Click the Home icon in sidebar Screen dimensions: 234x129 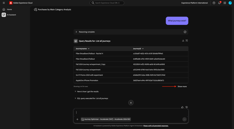4,9
